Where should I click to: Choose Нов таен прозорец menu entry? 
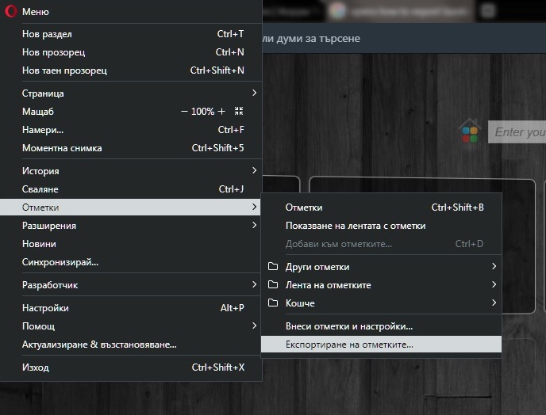click(64, 70)
